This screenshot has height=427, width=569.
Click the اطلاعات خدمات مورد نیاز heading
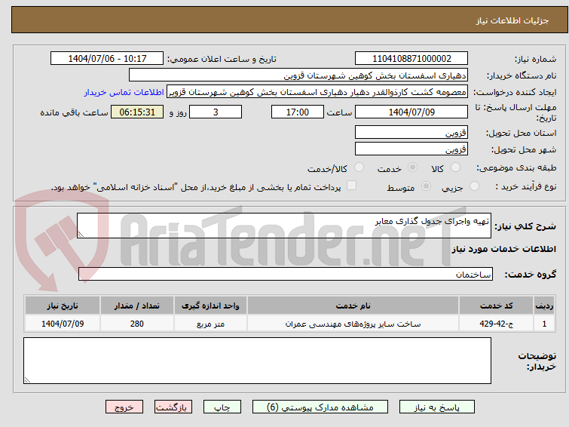click(503, 249)
